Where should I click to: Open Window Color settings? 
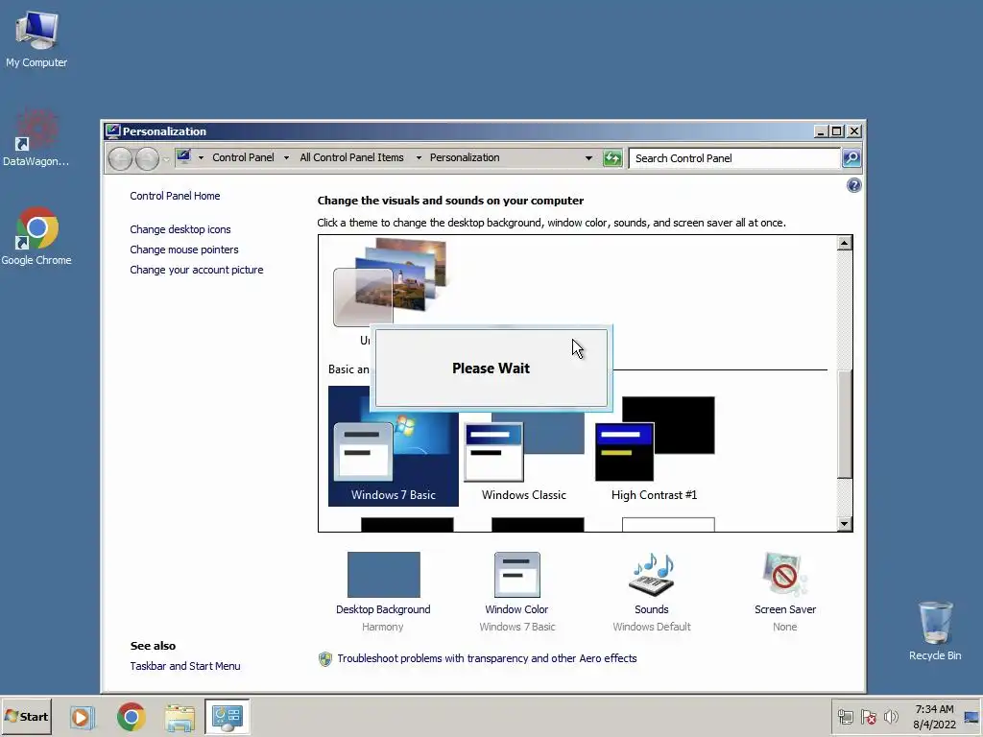coord(517,591)
